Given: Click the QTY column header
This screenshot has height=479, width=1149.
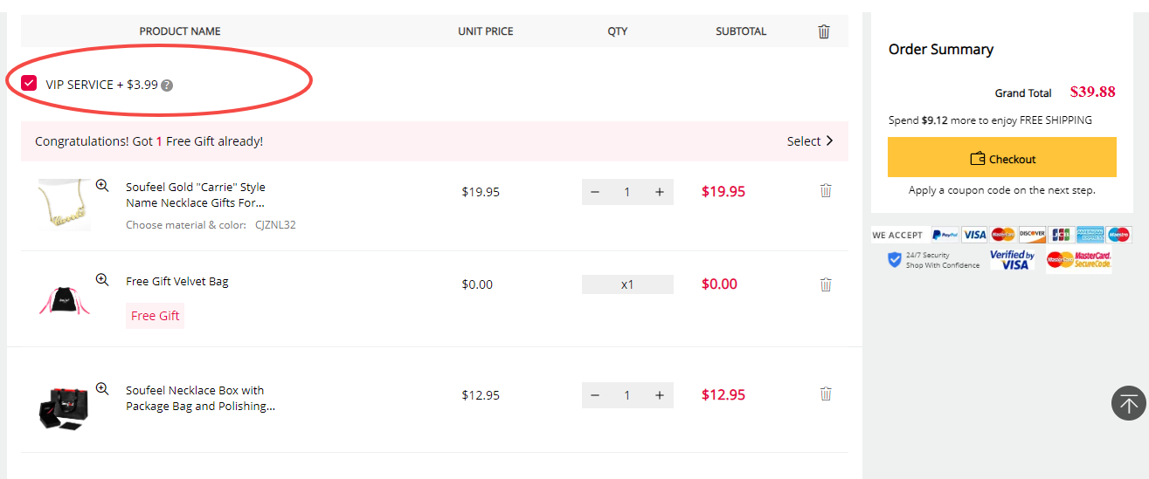Looking at the screenshot, I should [618, 31].
